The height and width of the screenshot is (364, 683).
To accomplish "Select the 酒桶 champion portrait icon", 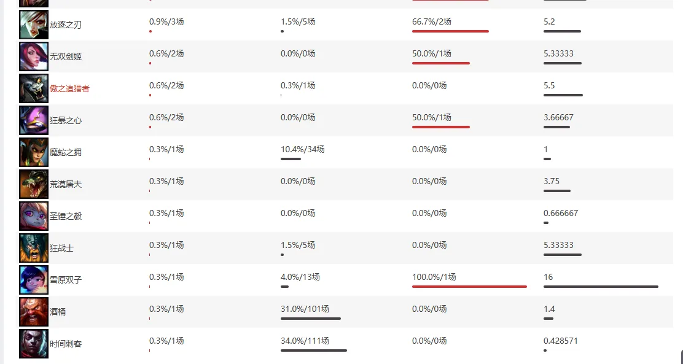I will point(34,312).
